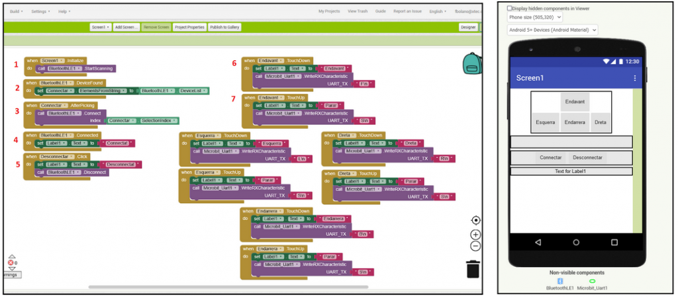This screenshot has height=298, width=678.
Task: Open the Screen1 screen selector dropdown
Action: 99,27
